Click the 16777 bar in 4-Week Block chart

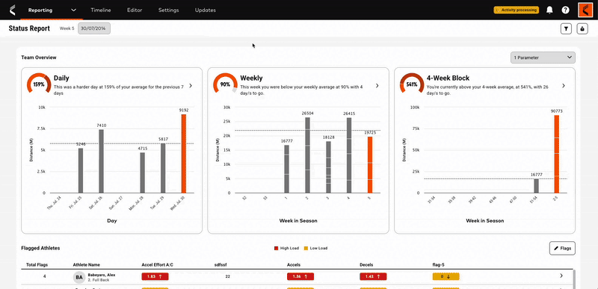point(536,186)
